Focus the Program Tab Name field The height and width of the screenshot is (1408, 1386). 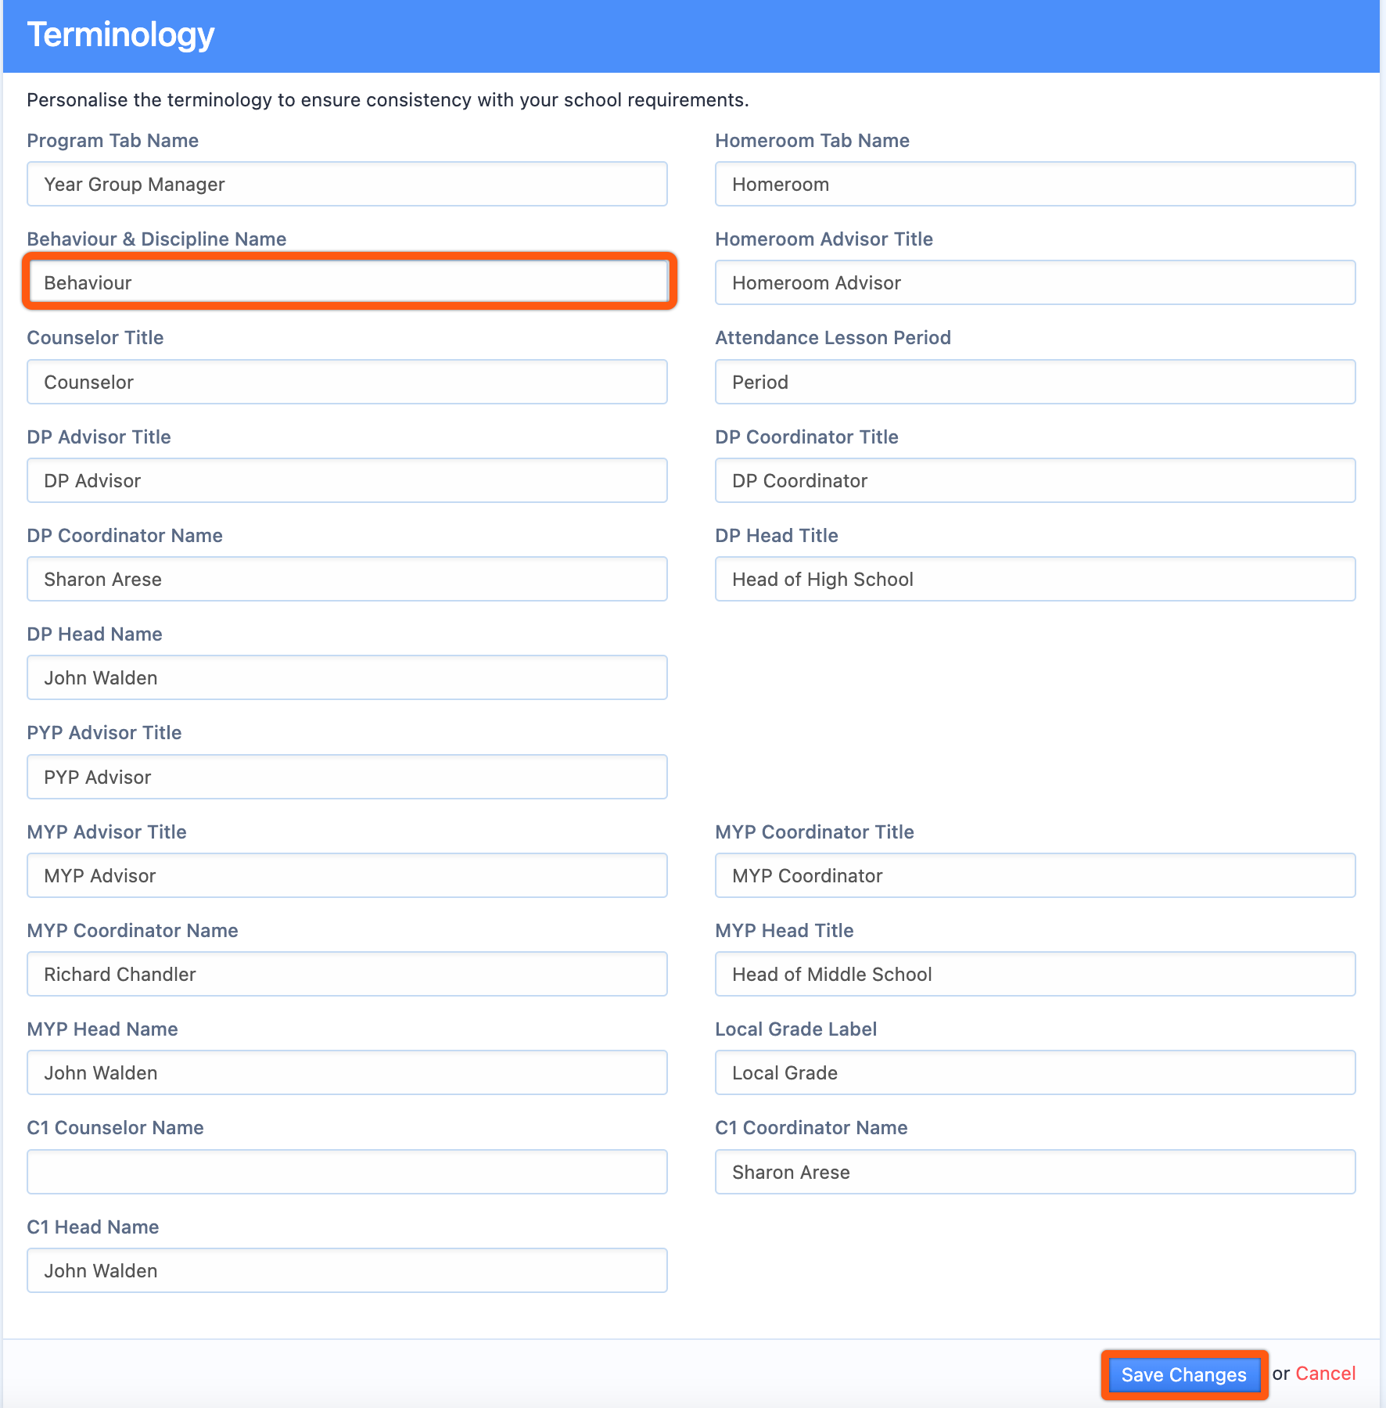tap(347, 184)
